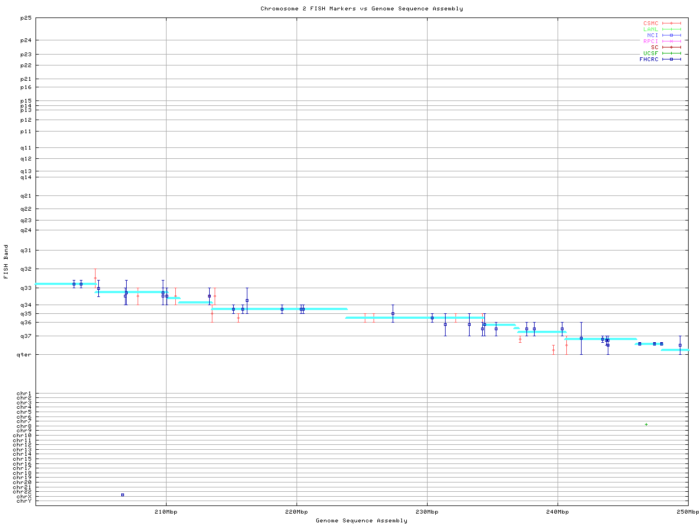Select the qter band label on y-axis

pyautogui.click(x=25, y=355)
